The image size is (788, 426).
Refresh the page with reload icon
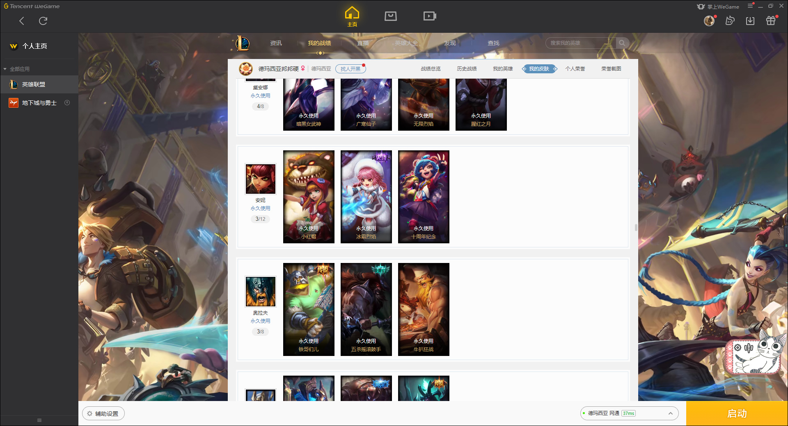[43, 21]
